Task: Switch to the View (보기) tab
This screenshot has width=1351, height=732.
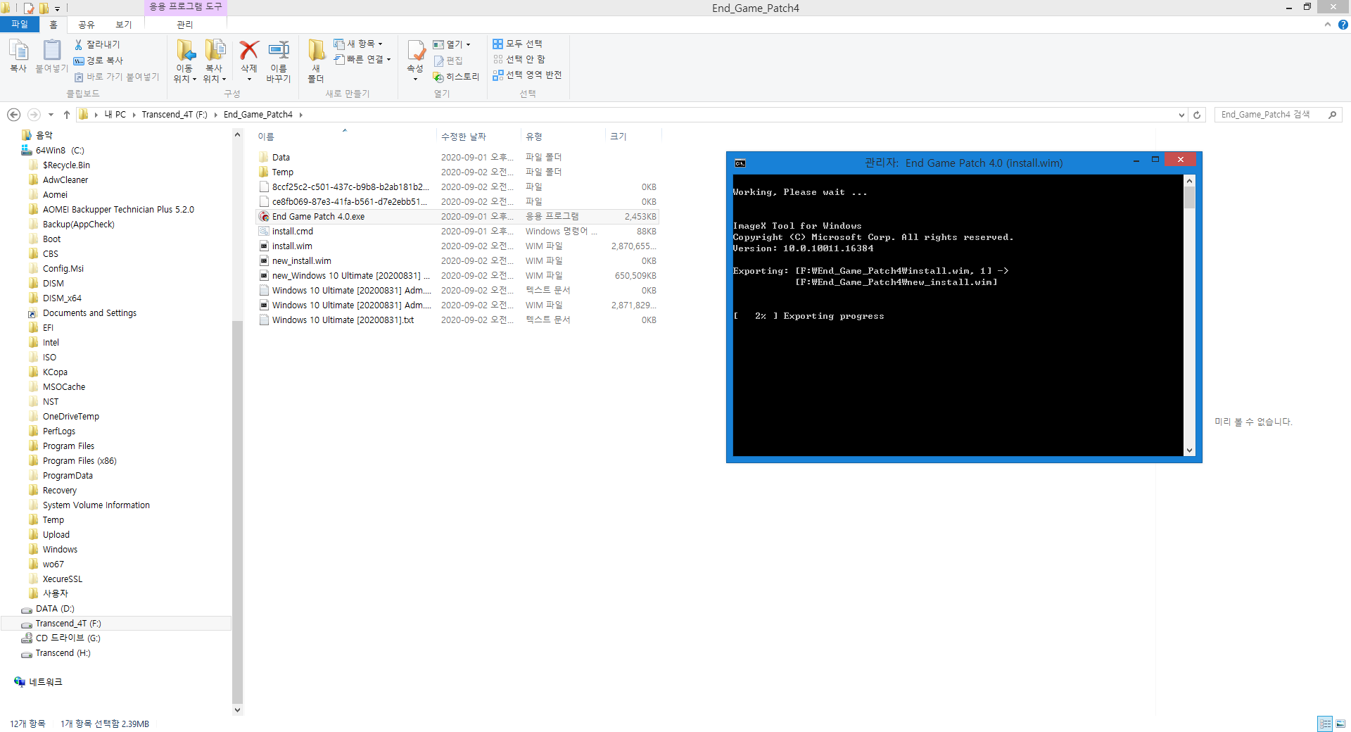Action: (124, 25)
